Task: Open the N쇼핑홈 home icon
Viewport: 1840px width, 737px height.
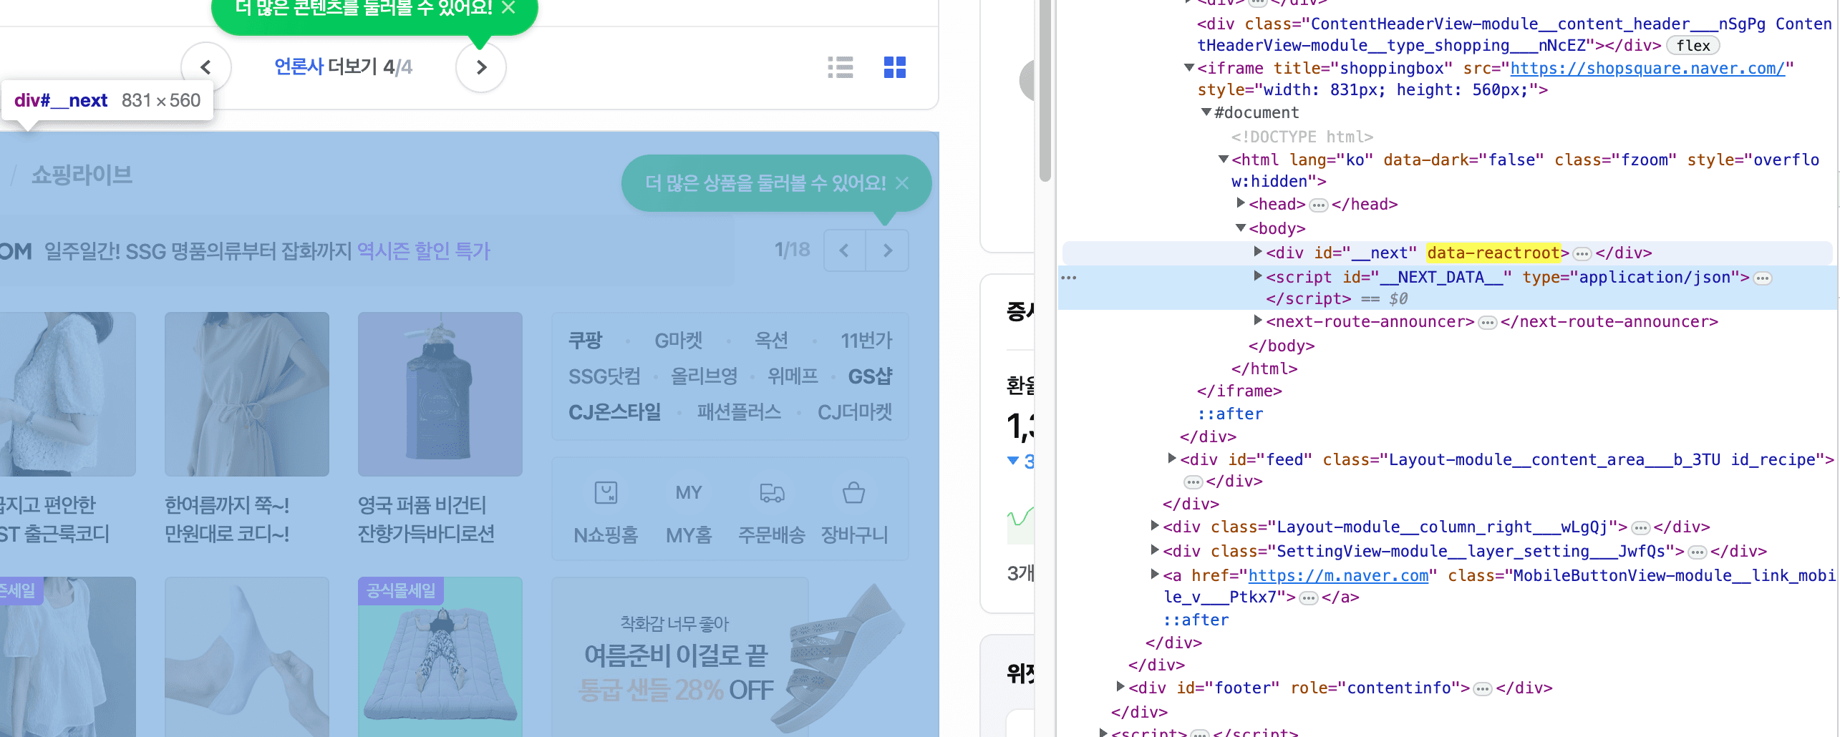Action: tap(605, 492)
